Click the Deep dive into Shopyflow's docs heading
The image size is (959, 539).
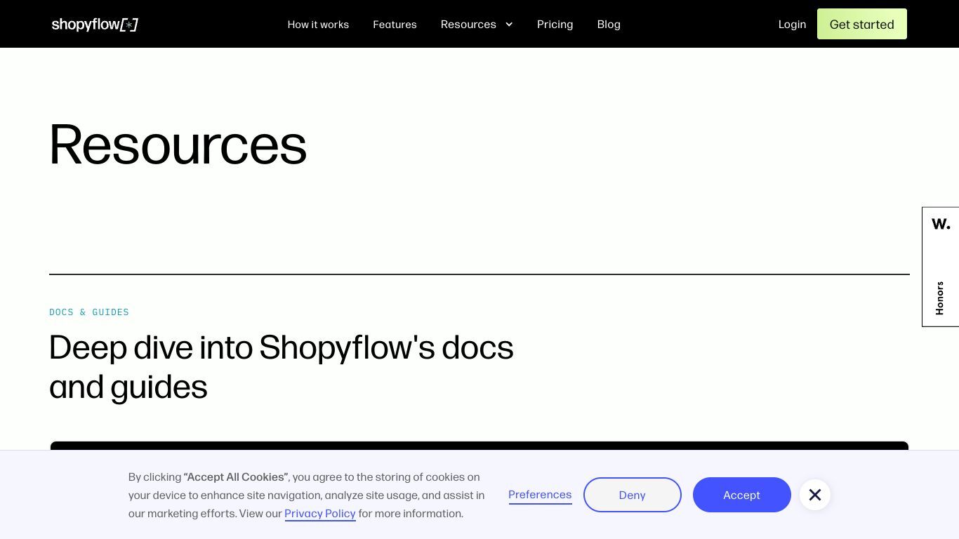pyautogui.click(x=281, y=367)
